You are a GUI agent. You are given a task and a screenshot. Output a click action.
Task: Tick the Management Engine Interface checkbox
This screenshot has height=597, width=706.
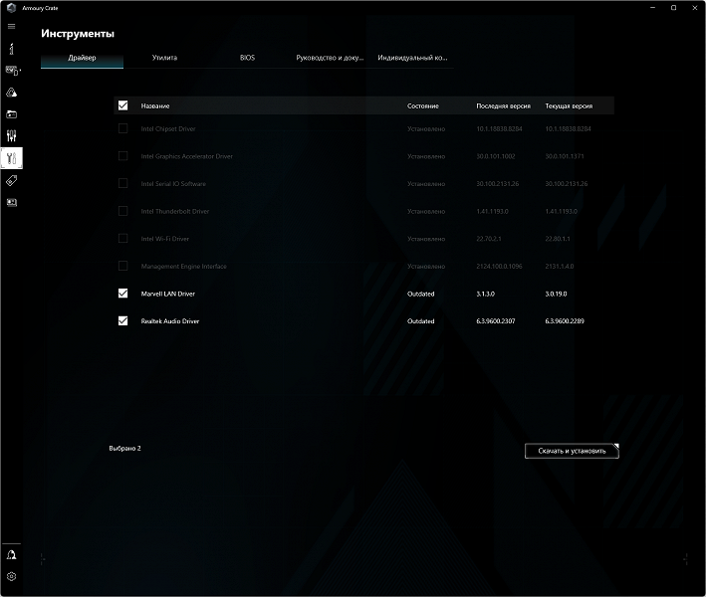coord(122,266)
